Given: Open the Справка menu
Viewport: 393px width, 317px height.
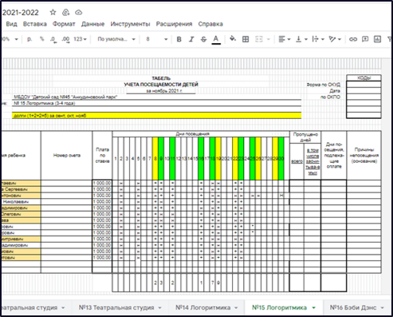Looking at the screenshot, I should tap(210, 24).
